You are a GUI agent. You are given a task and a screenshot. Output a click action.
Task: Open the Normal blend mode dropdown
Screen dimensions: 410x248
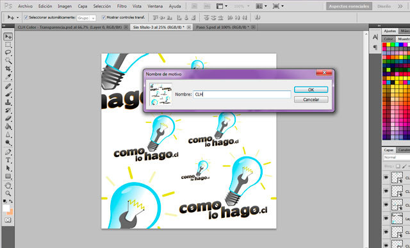pos(397,158)
